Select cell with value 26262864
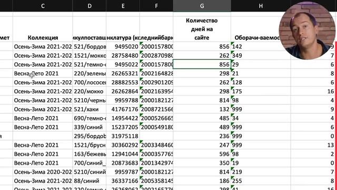 [123, 91]
